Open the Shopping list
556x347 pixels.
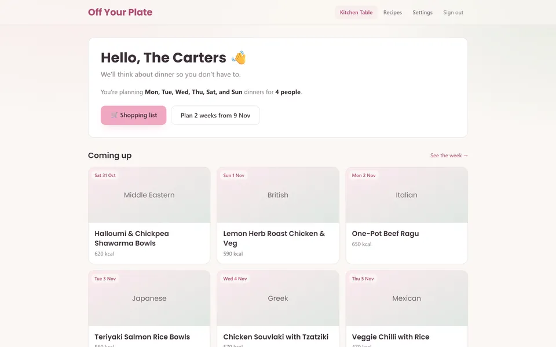(x=133, y=115)
